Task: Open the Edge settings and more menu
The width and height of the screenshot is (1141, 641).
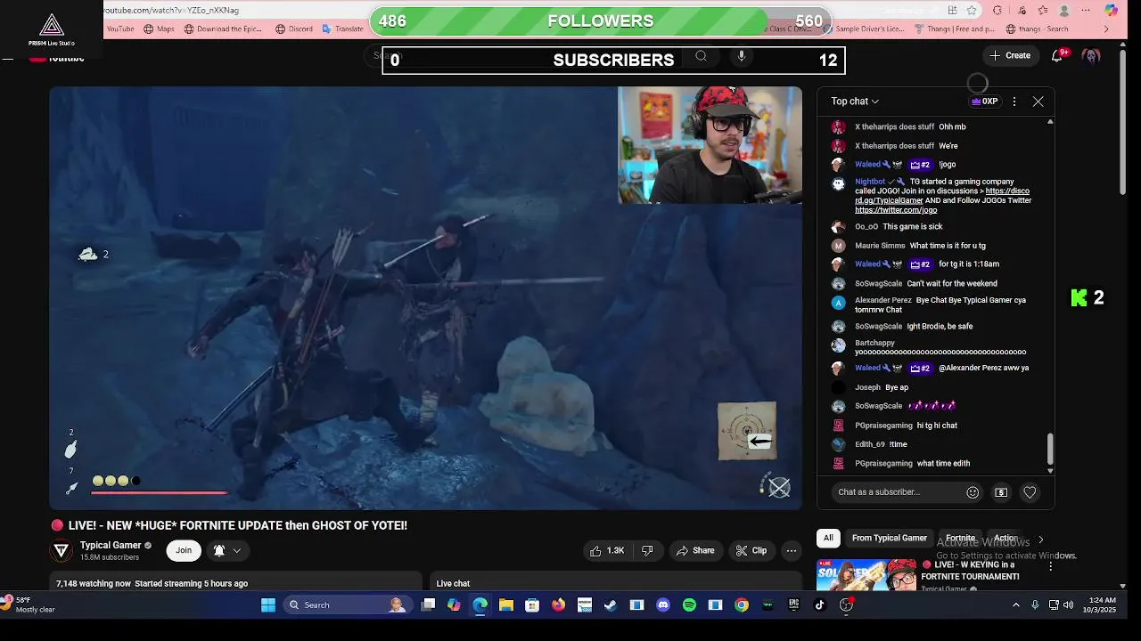Action: (x=1086, y=11)
